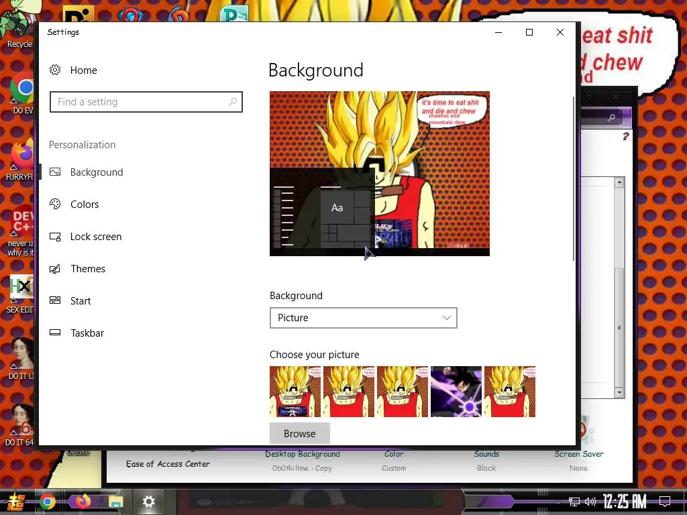Click the 12:25 AM taskbar clock

tap(625, 502)
